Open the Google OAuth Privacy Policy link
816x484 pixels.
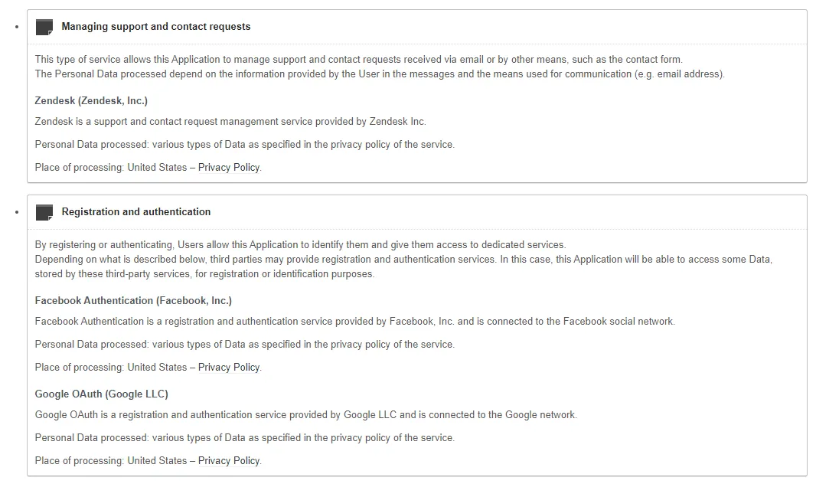coord(229,461)
